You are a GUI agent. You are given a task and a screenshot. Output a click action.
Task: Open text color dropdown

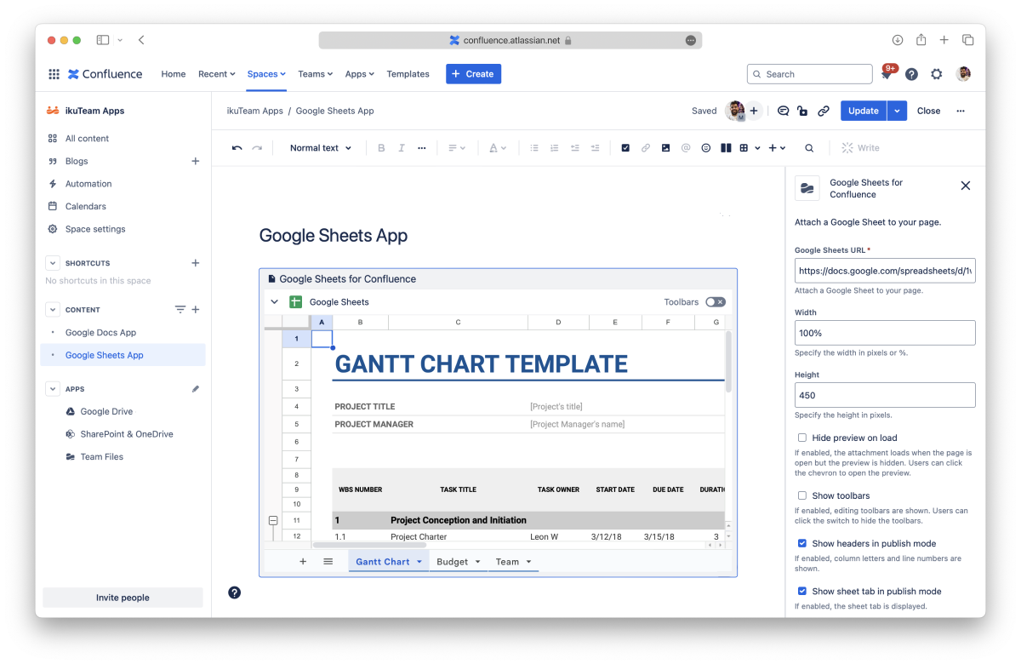click(x=498, y=148)
